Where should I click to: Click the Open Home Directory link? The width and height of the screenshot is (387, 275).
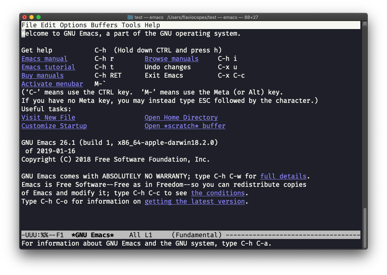coord(181,118)
